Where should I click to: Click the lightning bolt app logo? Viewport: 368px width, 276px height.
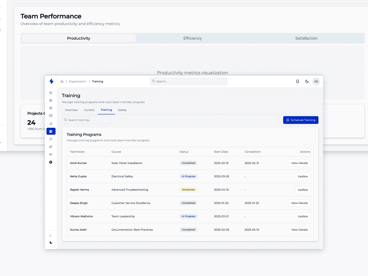pos(51,81)
